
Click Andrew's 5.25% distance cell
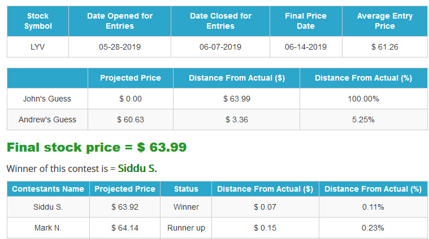[x=363, y=119]
